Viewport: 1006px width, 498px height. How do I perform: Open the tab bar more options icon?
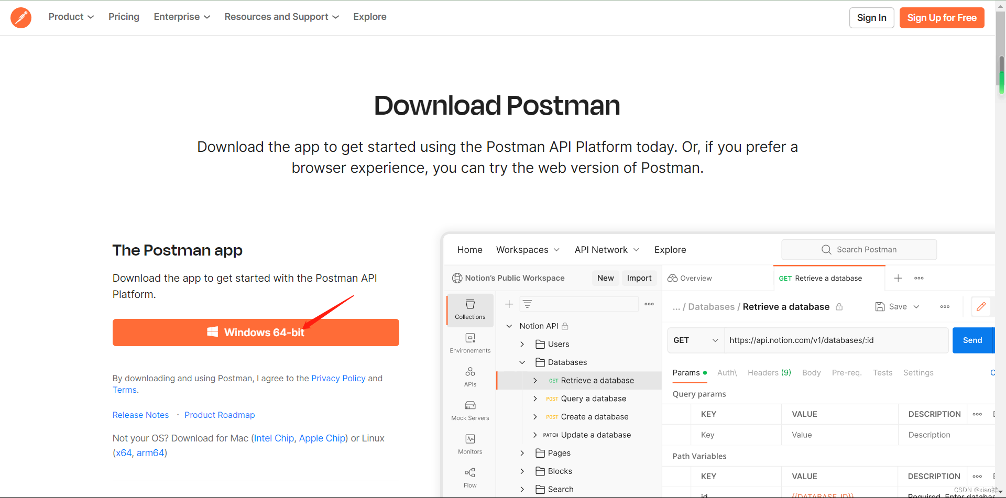919,278
